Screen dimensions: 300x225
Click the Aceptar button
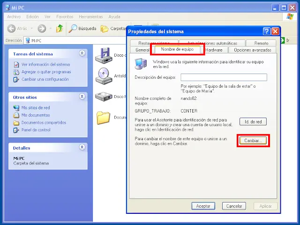[203, 206]
